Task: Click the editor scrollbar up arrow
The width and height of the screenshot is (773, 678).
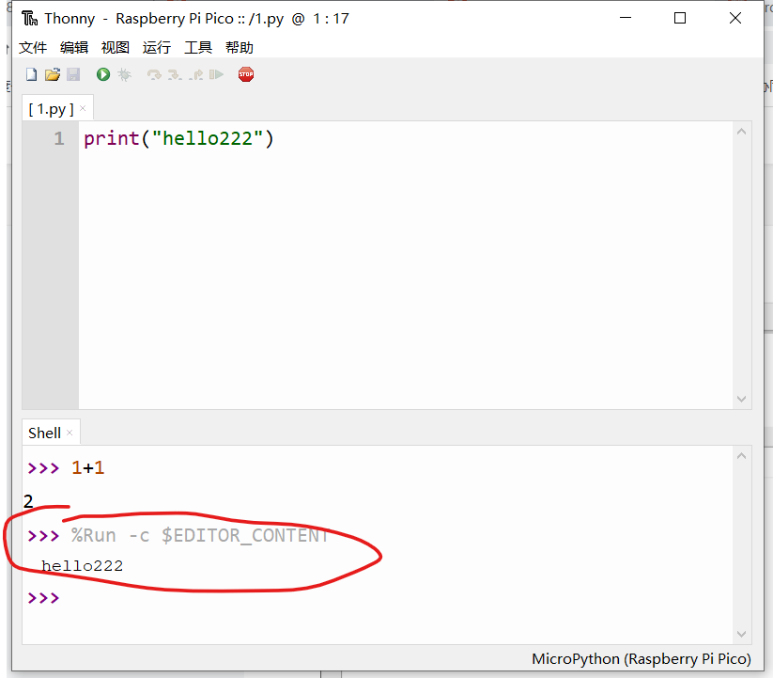Action: [x=741, y=132]
